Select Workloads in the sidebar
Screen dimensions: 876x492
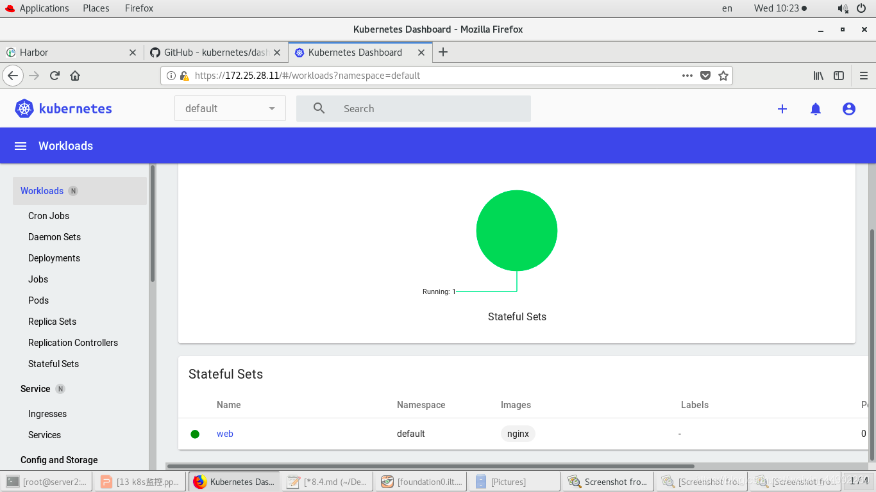(x=80, y=191)
